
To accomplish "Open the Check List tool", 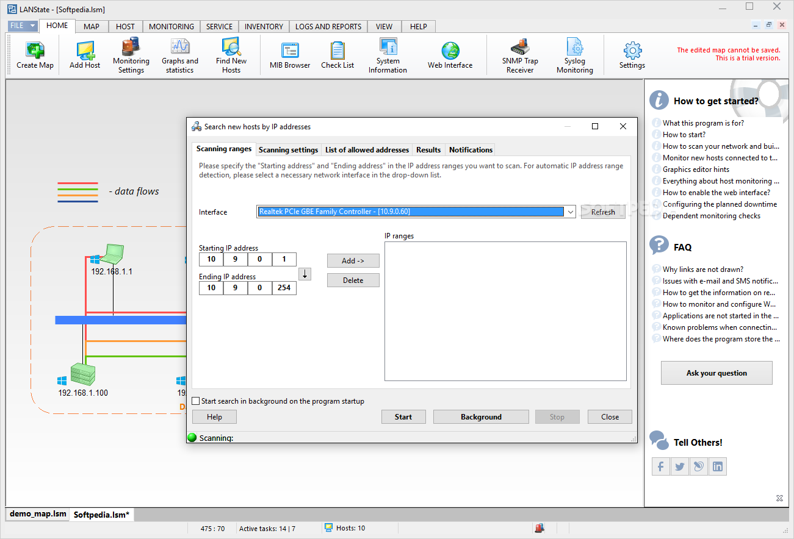I will point(337,51).
